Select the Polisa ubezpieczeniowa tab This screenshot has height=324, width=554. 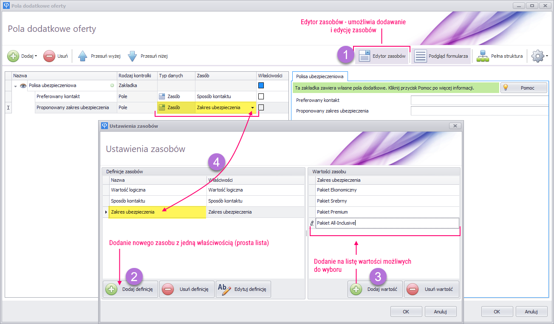[x=319, y=76]
